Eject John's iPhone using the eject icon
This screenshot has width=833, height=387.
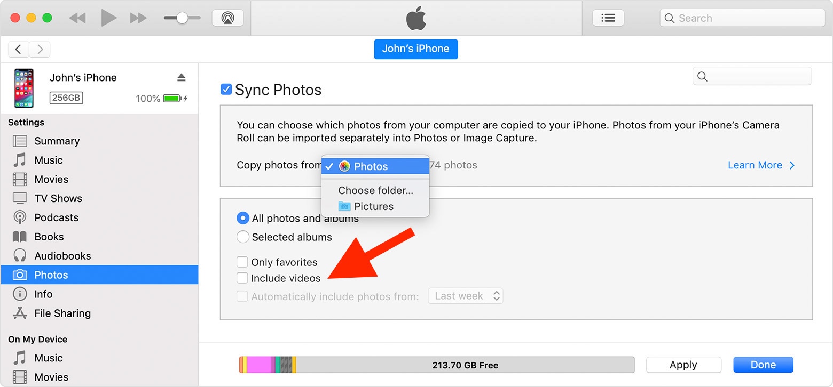[x=182, y=77]
